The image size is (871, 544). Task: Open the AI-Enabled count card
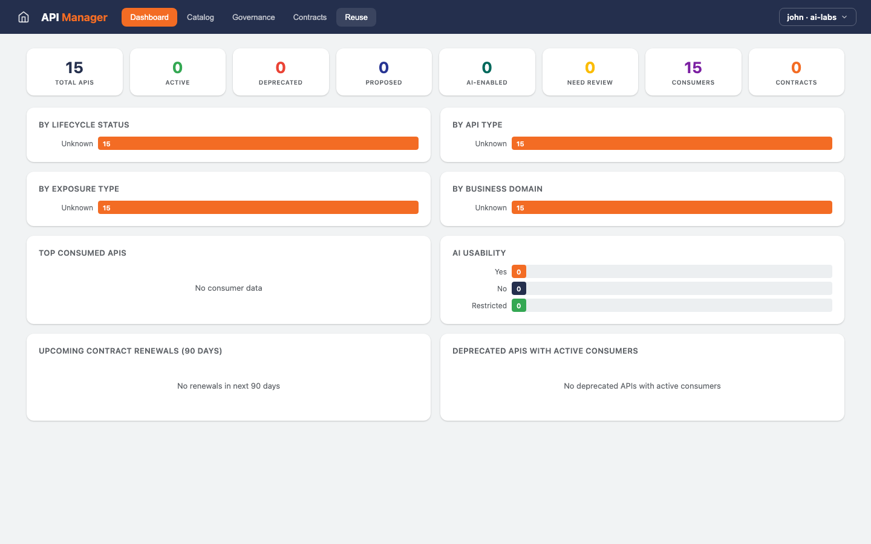point(487,71)
